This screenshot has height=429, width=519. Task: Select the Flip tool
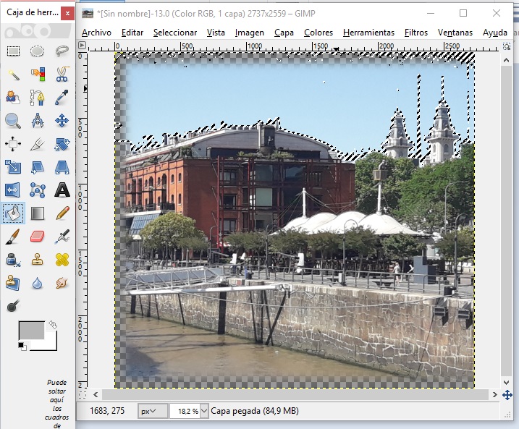click(13, 190)
